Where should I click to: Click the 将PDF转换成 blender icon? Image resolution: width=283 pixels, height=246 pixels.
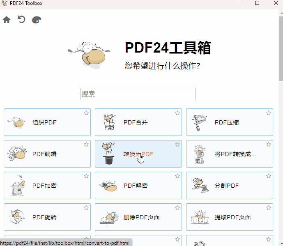[199, 154]
